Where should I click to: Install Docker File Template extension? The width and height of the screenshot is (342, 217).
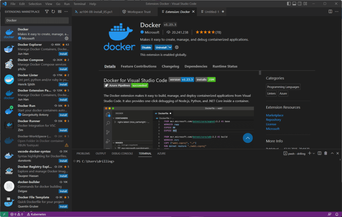tap(63, 207)
